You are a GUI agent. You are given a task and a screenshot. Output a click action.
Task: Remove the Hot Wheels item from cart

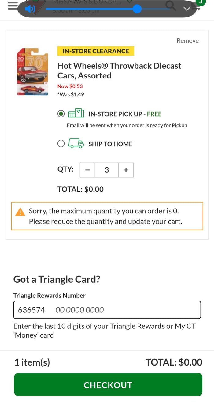[187, 41]
